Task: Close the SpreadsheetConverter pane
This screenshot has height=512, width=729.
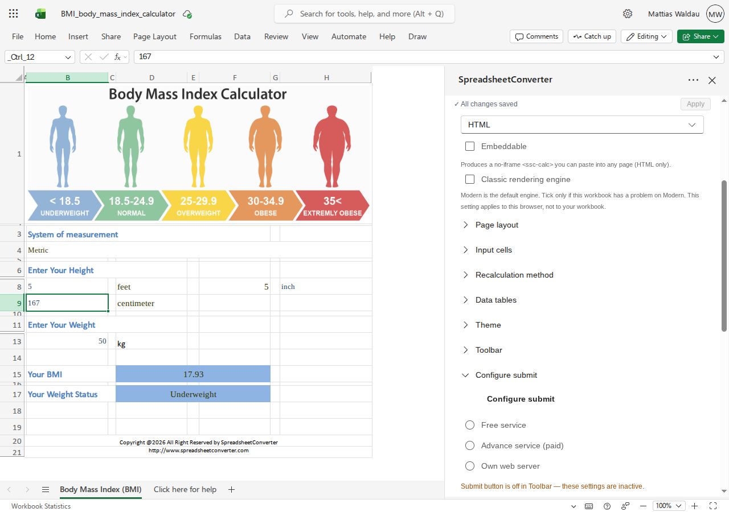Action: (x=712, y=80)
